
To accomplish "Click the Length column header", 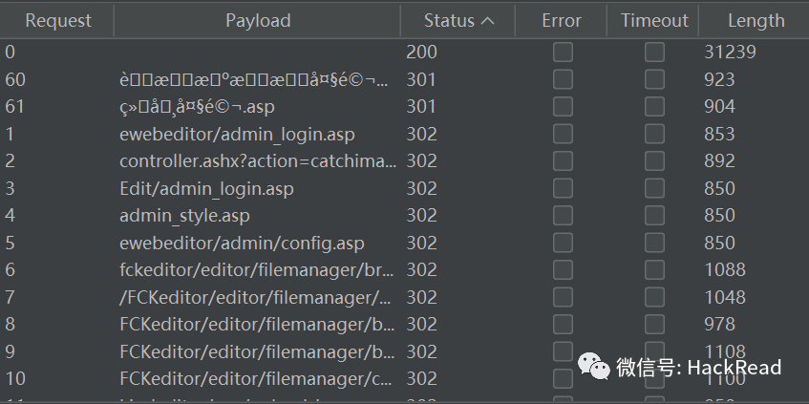I will tap(755, 21).
